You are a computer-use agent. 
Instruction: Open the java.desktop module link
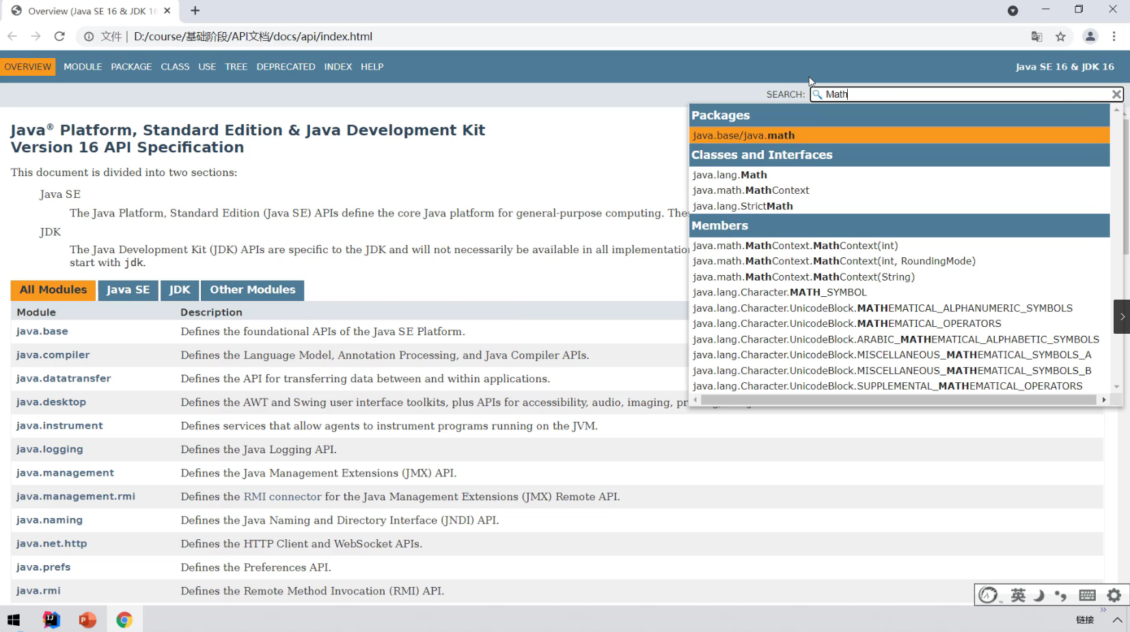pyautogui.click(x=51, y=402)
